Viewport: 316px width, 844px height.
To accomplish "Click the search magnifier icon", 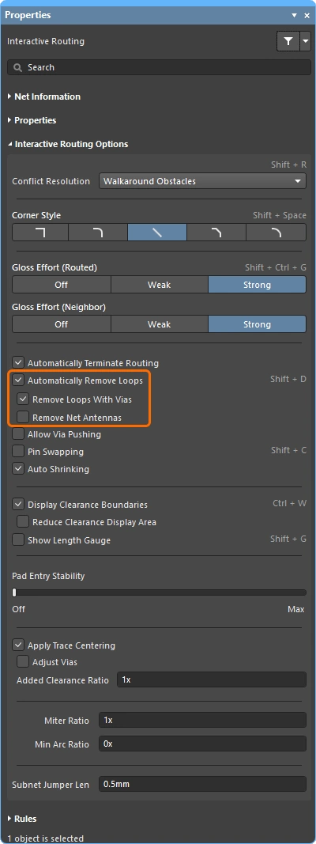I will pyautogui.click(x=17, y=68).
